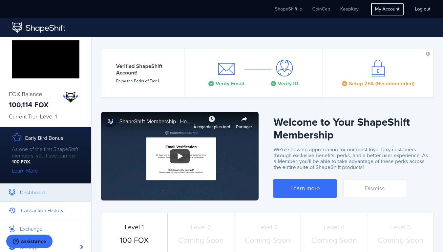Click the Verify ID person icon
Viewport: 443px width, 252px height.
coord(285,68)
